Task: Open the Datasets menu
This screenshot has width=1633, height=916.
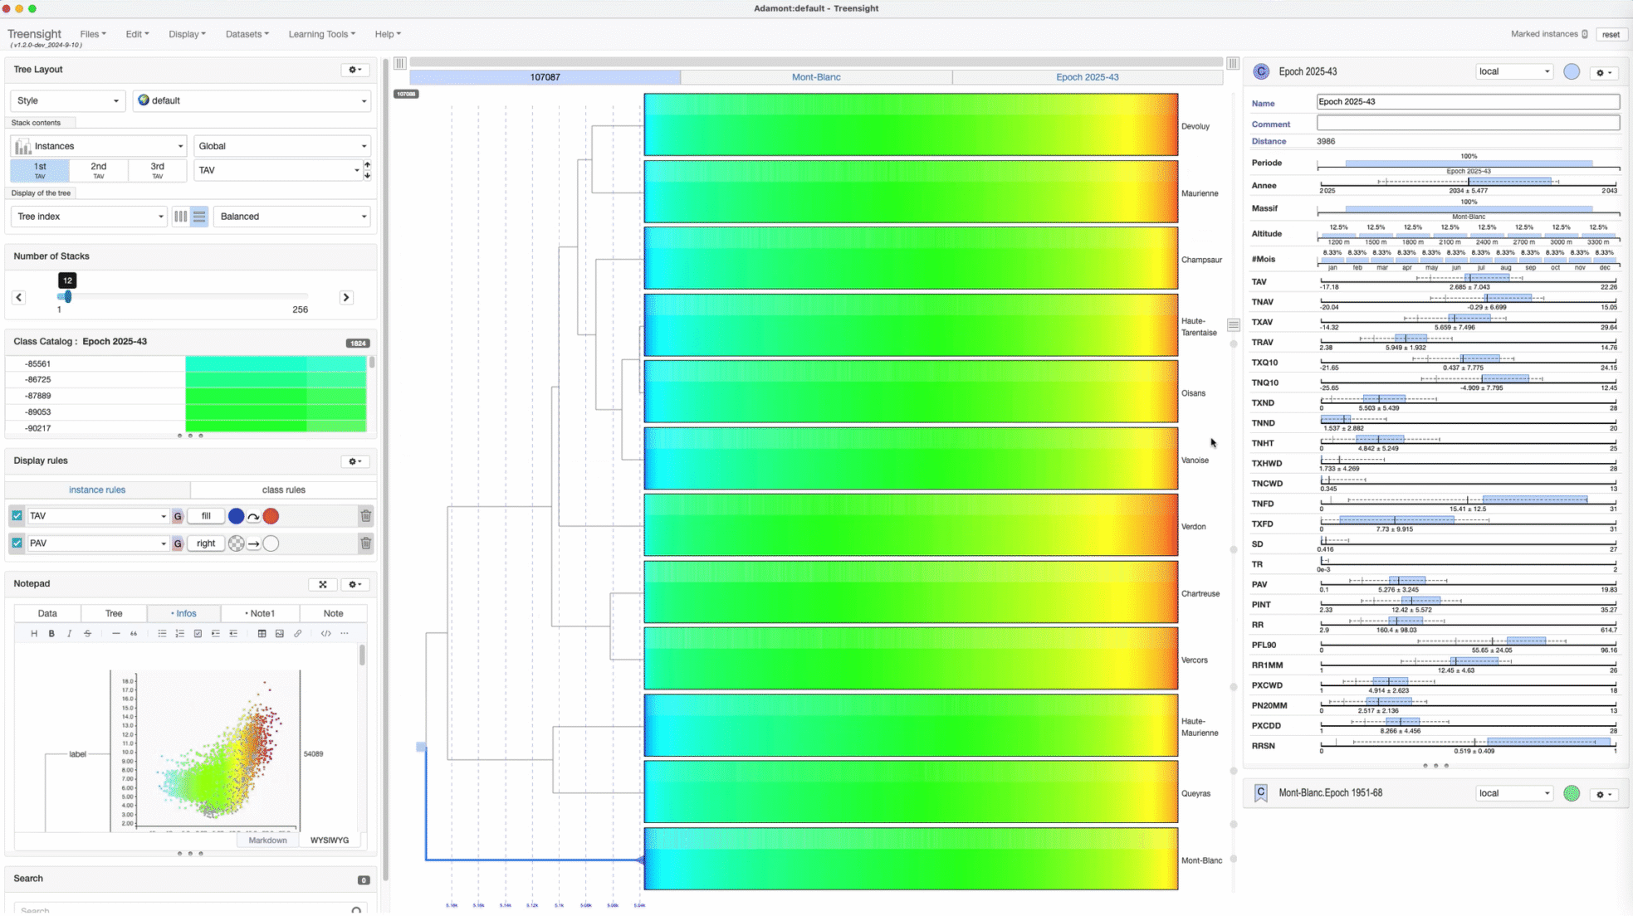Action: (x=247, y=34)
